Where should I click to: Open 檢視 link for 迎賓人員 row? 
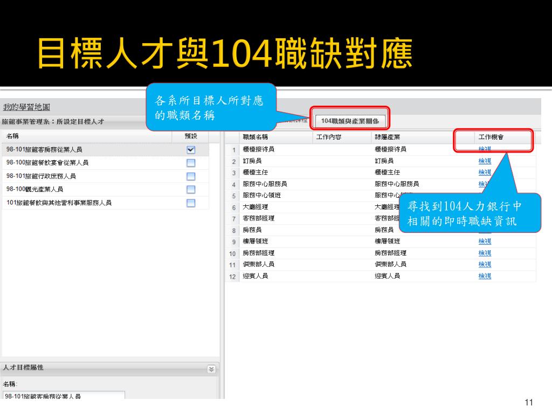click(x=485, y=276)
